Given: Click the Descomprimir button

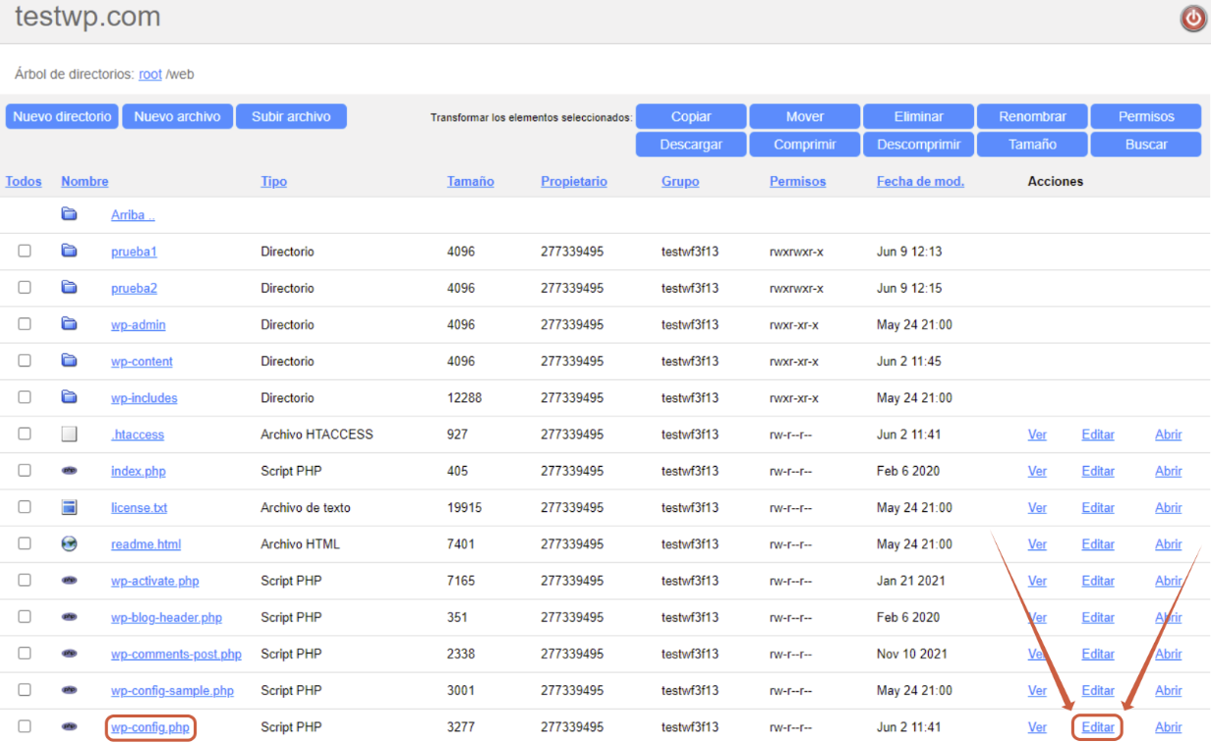Looking at the screenshot, I should (x=919, y=144).
